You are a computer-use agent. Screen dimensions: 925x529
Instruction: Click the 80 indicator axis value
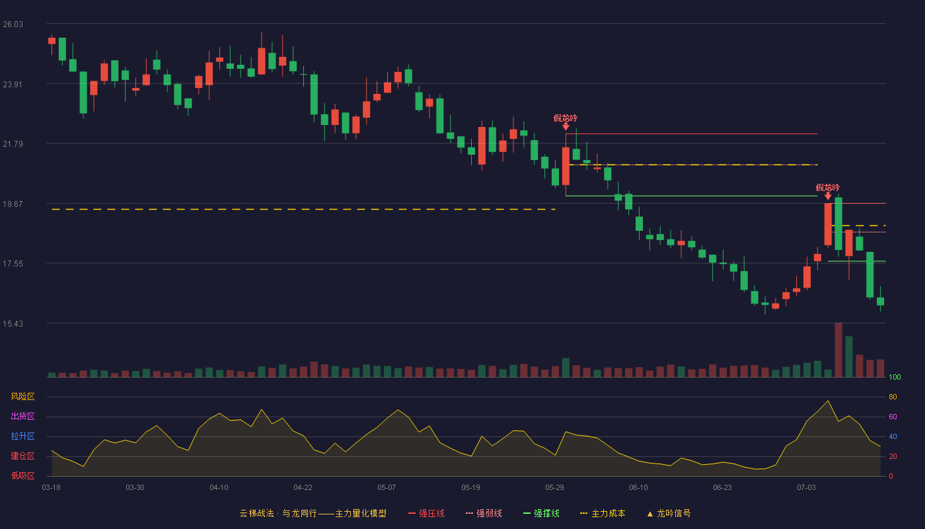[x=893, y=397]
